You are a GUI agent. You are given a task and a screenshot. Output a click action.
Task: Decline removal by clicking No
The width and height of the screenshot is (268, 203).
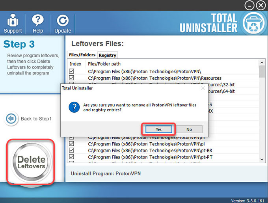[189, 129]
